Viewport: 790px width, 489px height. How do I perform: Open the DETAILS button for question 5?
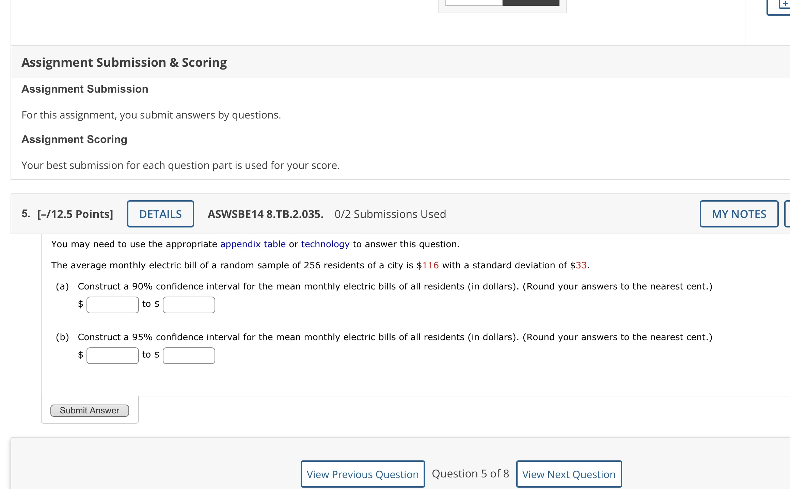pyautogui.click(x=160, y=214)
